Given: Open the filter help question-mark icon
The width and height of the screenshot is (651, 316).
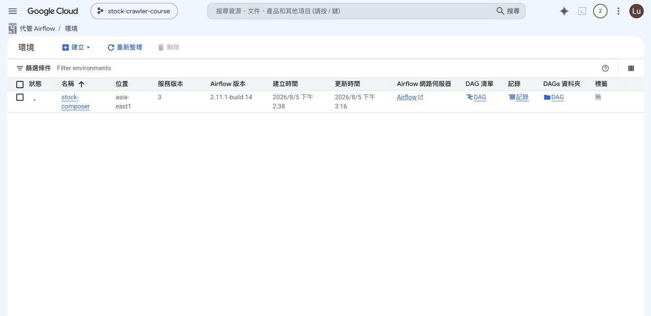Looking at the screenshot, I should tap(605, 68).
